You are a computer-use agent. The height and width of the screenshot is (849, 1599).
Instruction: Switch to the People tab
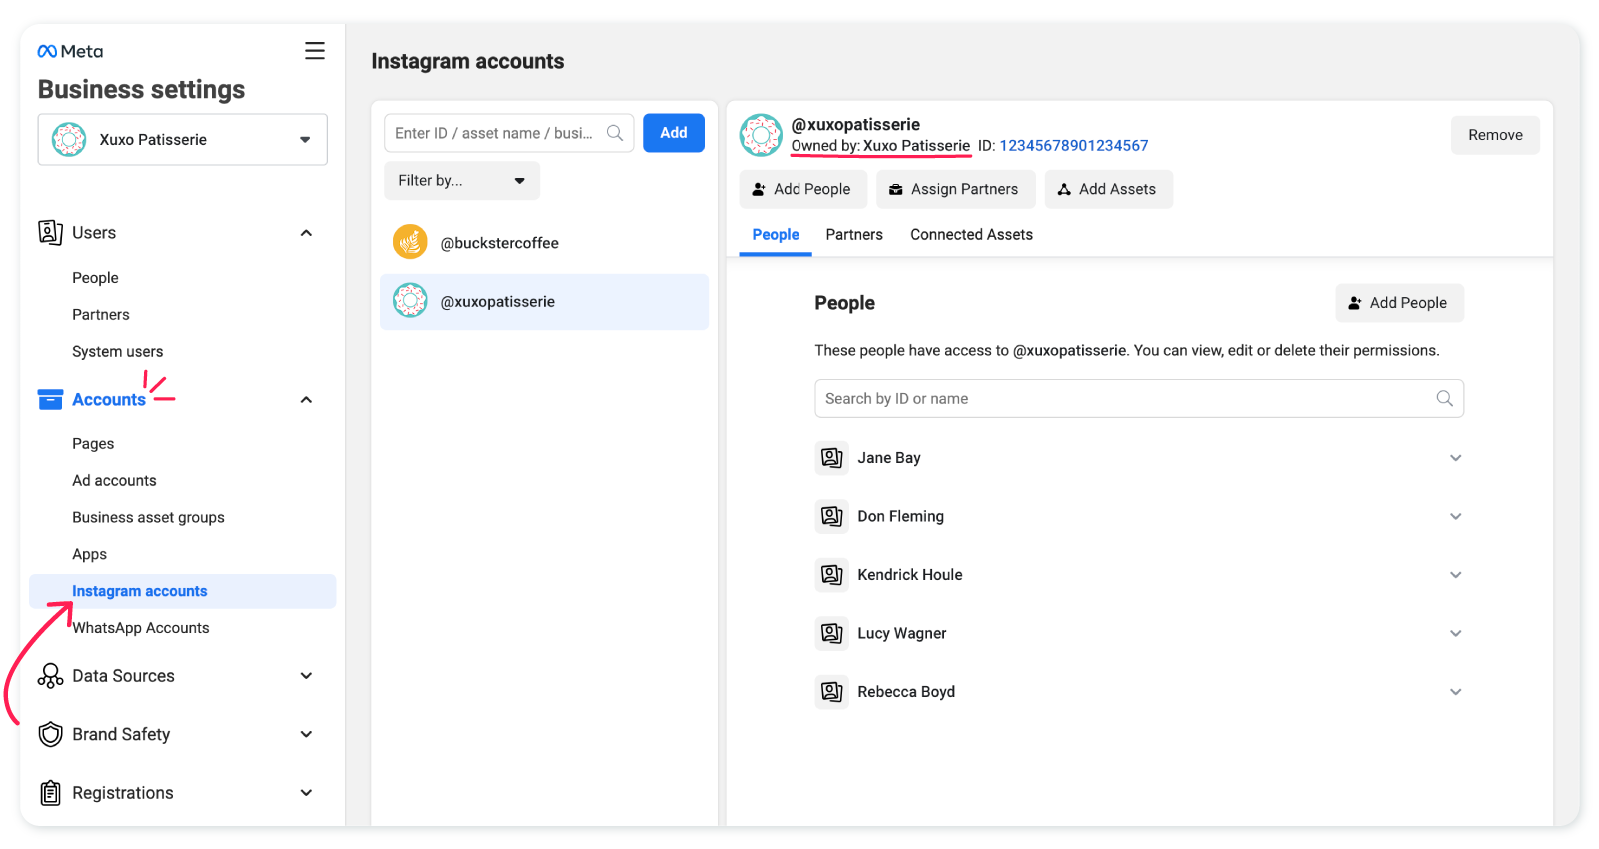click(776, 235)
